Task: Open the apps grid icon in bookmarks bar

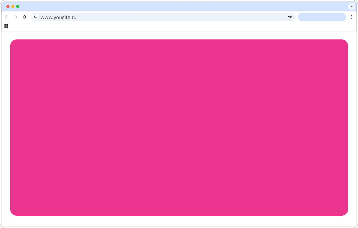Action: [6, 26]
